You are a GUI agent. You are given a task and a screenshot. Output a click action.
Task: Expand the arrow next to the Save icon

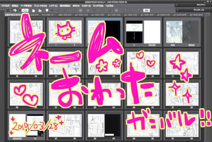click(52, 10)
